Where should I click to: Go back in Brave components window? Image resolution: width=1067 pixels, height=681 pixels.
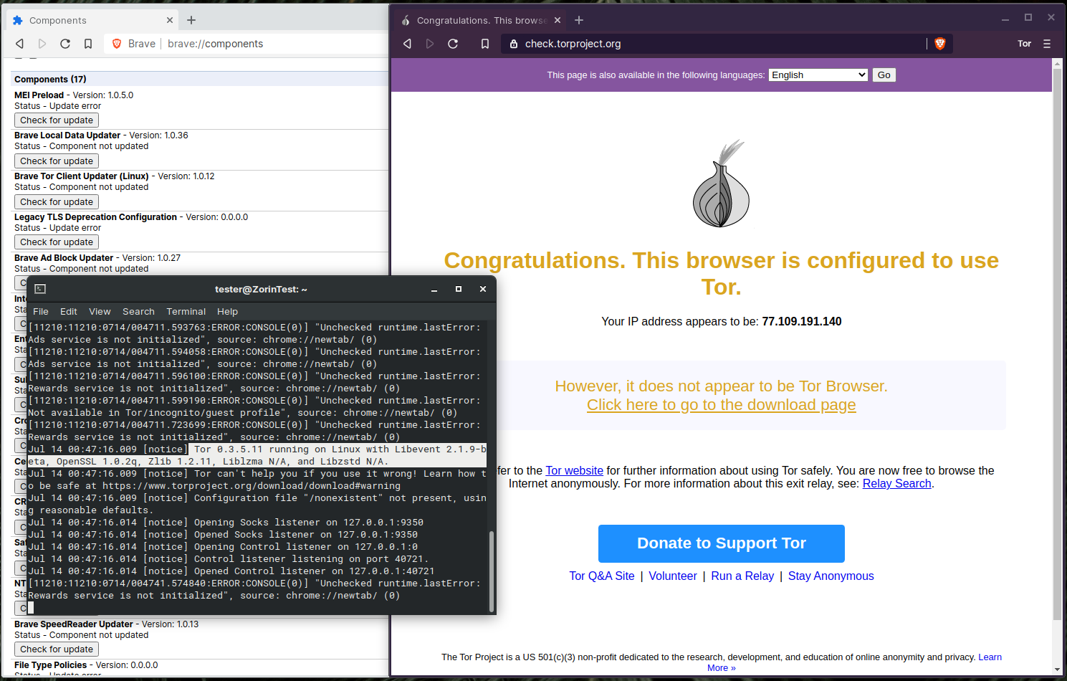[x=20, y=44]
